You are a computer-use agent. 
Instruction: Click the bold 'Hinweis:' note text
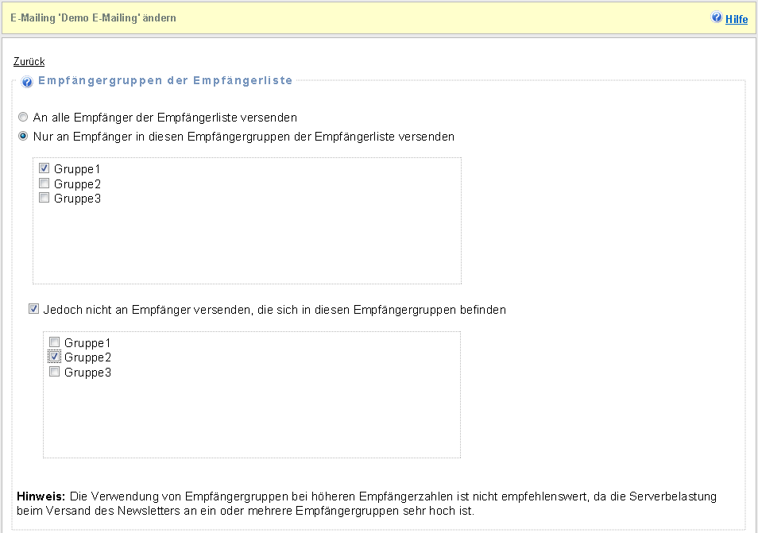(x=40, y=496)
